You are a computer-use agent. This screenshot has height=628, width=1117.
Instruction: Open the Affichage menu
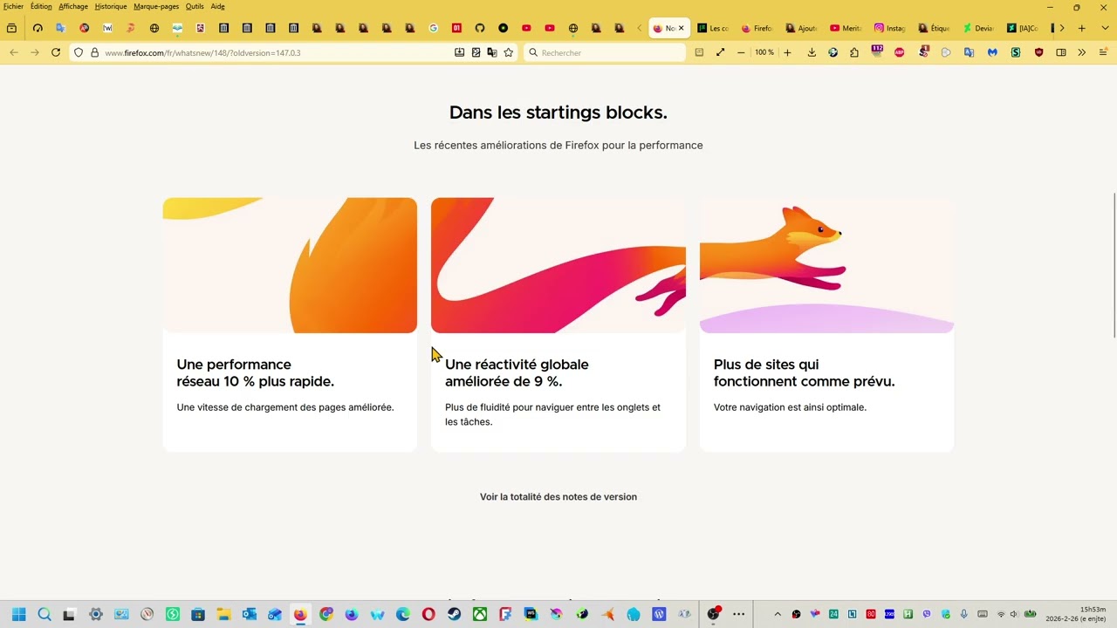pyautogui.click(x=73, y=6)
